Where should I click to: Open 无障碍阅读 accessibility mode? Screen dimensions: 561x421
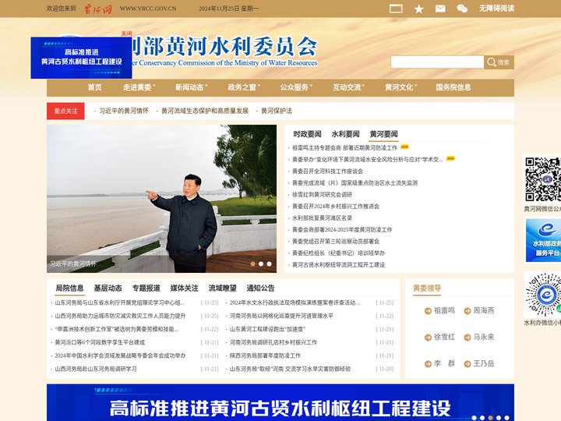[496, 9]
